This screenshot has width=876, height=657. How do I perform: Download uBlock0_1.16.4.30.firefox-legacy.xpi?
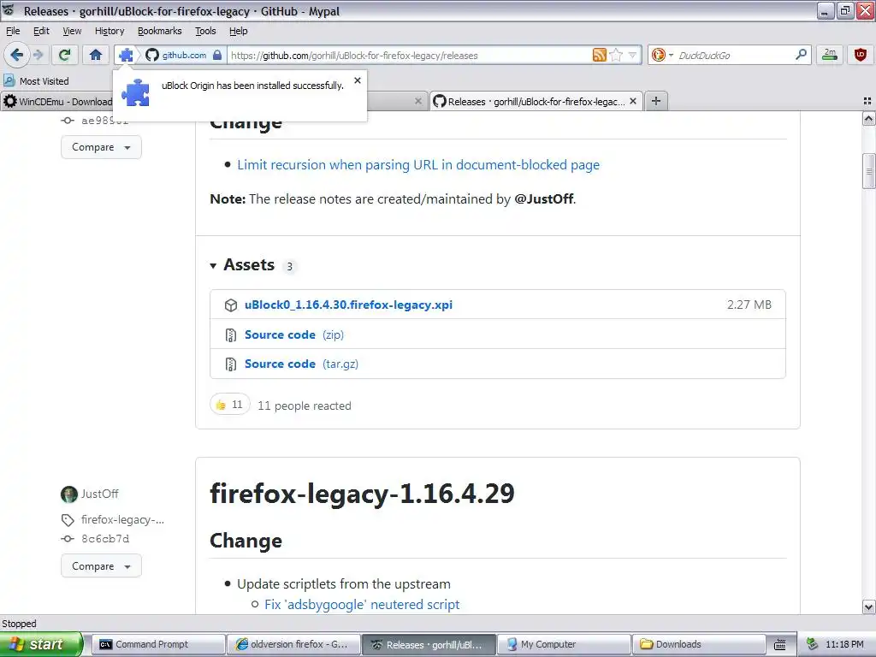pyautogui.click(x=348, y=305)
